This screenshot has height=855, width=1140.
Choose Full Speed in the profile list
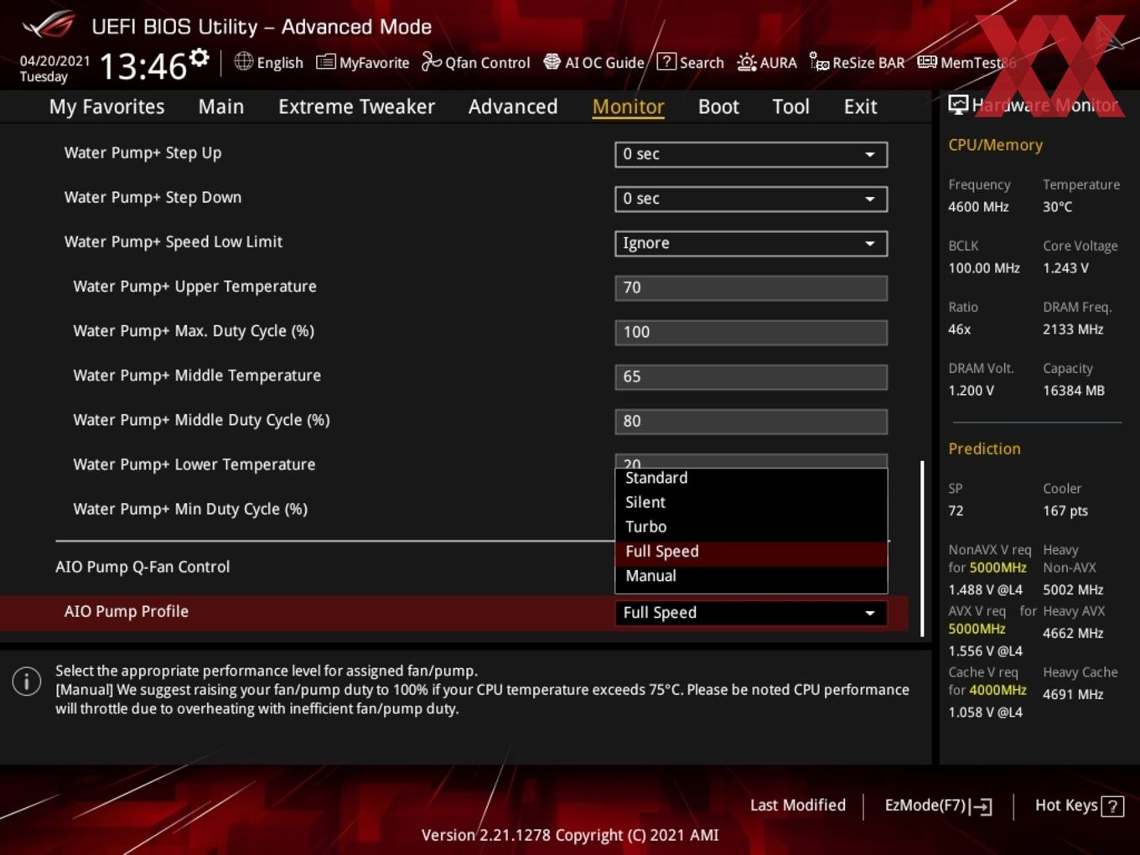[751, 552]
